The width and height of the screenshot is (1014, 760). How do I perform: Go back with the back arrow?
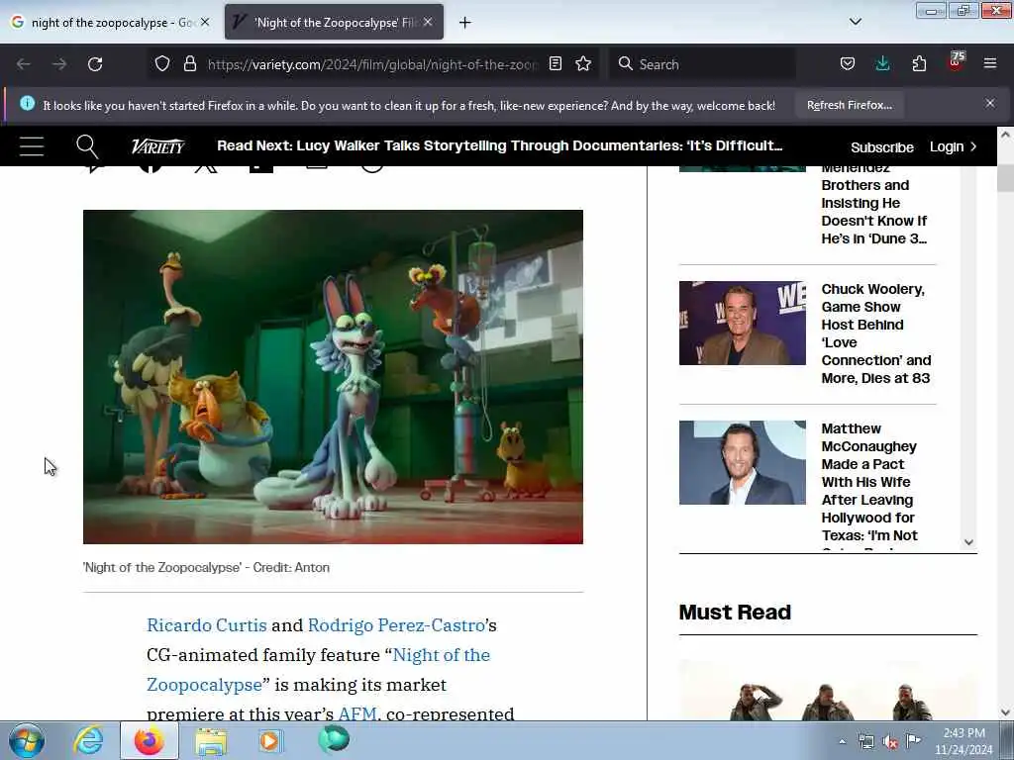coord(24,64)
